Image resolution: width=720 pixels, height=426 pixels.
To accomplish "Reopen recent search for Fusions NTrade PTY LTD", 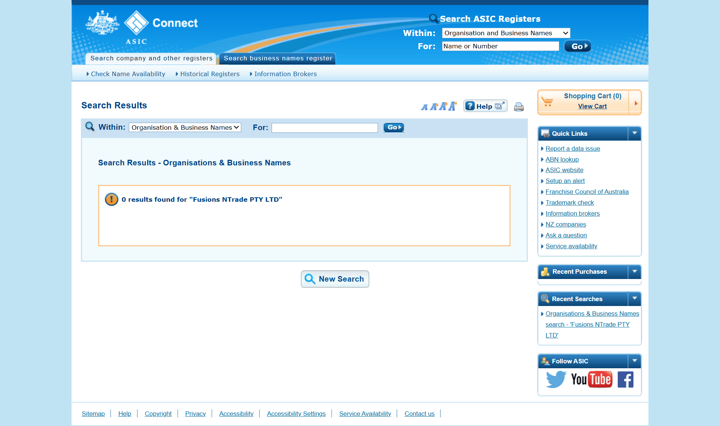I will [592, 324].
